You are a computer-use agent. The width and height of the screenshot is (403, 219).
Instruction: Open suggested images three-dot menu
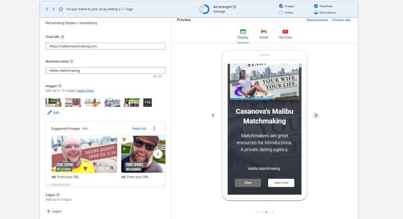pyautogui.click(x=154, y=128)
